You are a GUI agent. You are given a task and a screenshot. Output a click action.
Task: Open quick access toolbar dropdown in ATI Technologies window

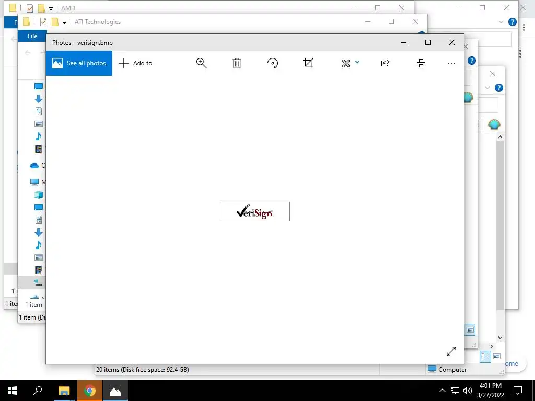click(64, 22)
